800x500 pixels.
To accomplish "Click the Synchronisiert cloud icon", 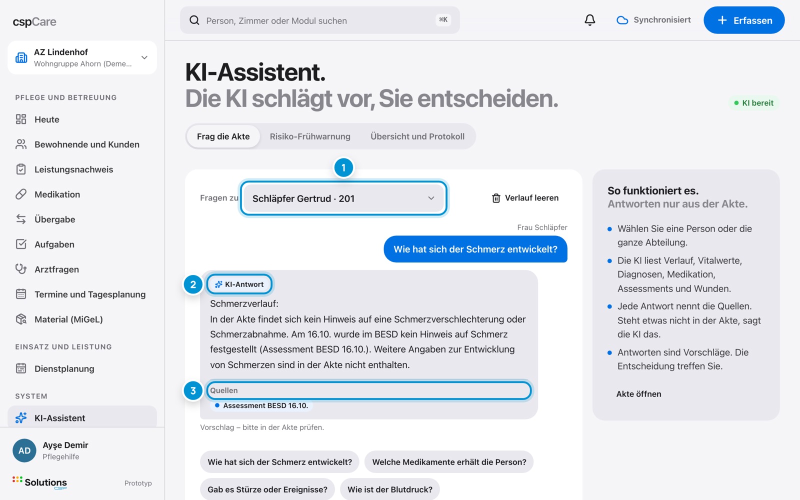I will (622, 20).
